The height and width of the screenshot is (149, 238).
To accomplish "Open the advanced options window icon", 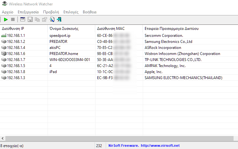I will (23, 19).
